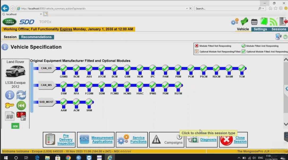Click the ACM module node
This screenshot has height=160, width=288.
coord(76,102)
